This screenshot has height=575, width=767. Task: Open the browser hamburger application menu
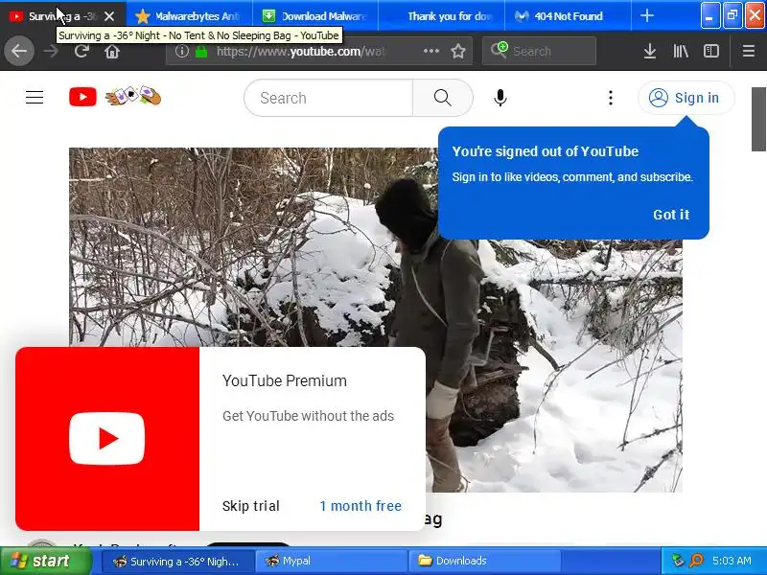[749, 51]
